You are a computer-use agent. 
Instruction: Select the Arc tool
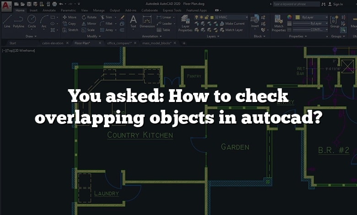44,21
